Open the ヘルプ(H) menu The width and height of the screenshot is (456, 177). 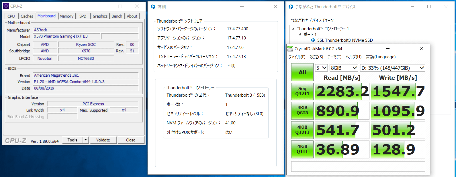tap(354, 57)
